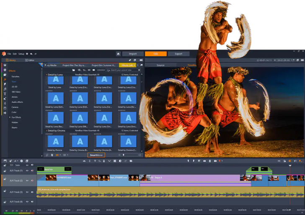
Task: Open the Transitions lightning icon in sidebar
Action: (x=5, y=84)
